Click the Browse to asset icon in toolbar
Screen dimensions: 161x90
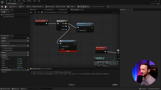coord(6,6)
